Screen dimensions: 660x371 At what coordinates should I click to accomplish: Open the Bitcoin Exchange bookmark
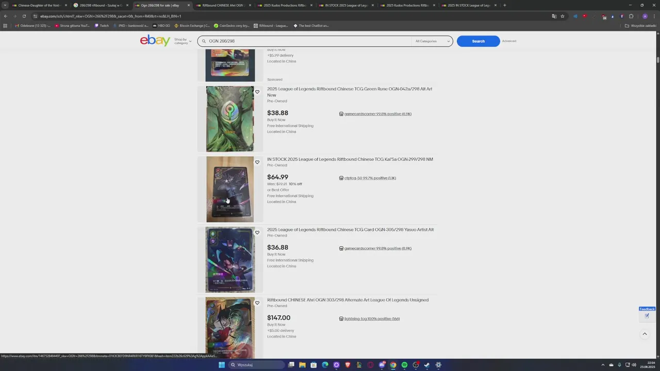tap(192, 25)
